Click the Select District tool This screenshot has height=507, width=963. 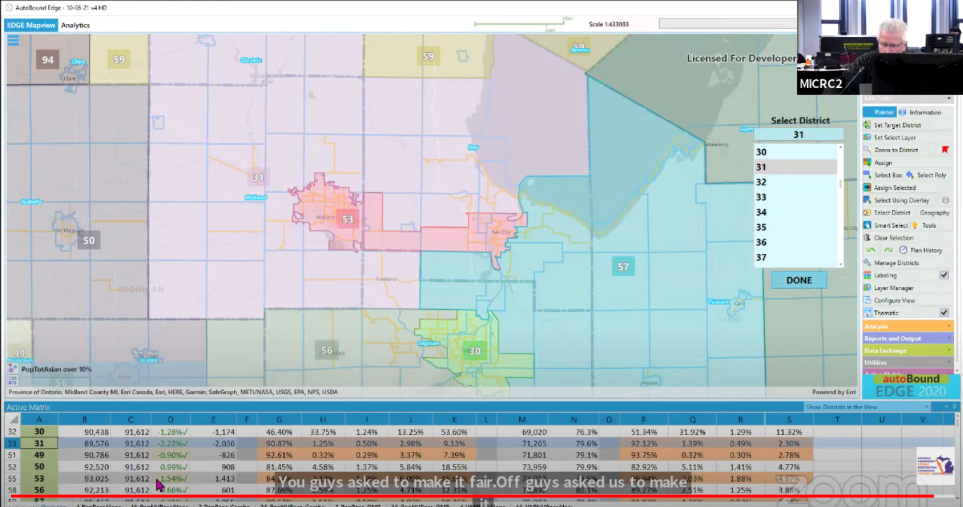pyautogui.click(x=887, y=213)
